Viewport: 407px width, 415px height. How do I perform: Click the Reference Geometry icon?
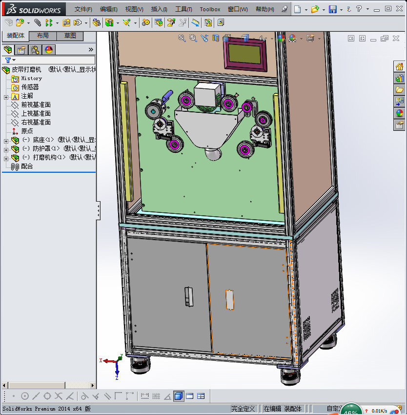click(x=127, y=23)
